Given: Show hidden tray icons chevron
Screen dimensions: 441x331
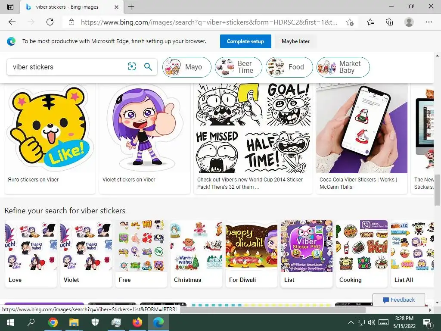Looking at the screenshot, I should (x=351, y=322).
